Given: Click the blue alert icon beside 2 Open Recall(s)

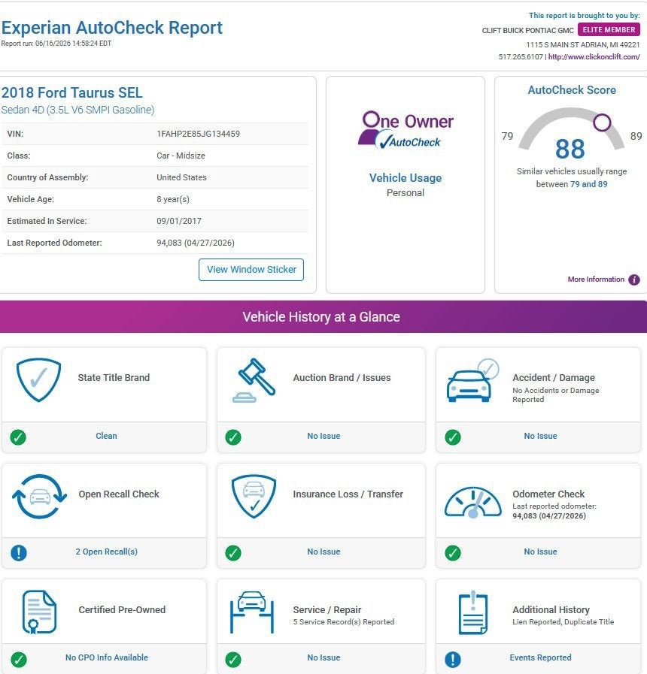Looking at the screenshot, I should [19, 553].
